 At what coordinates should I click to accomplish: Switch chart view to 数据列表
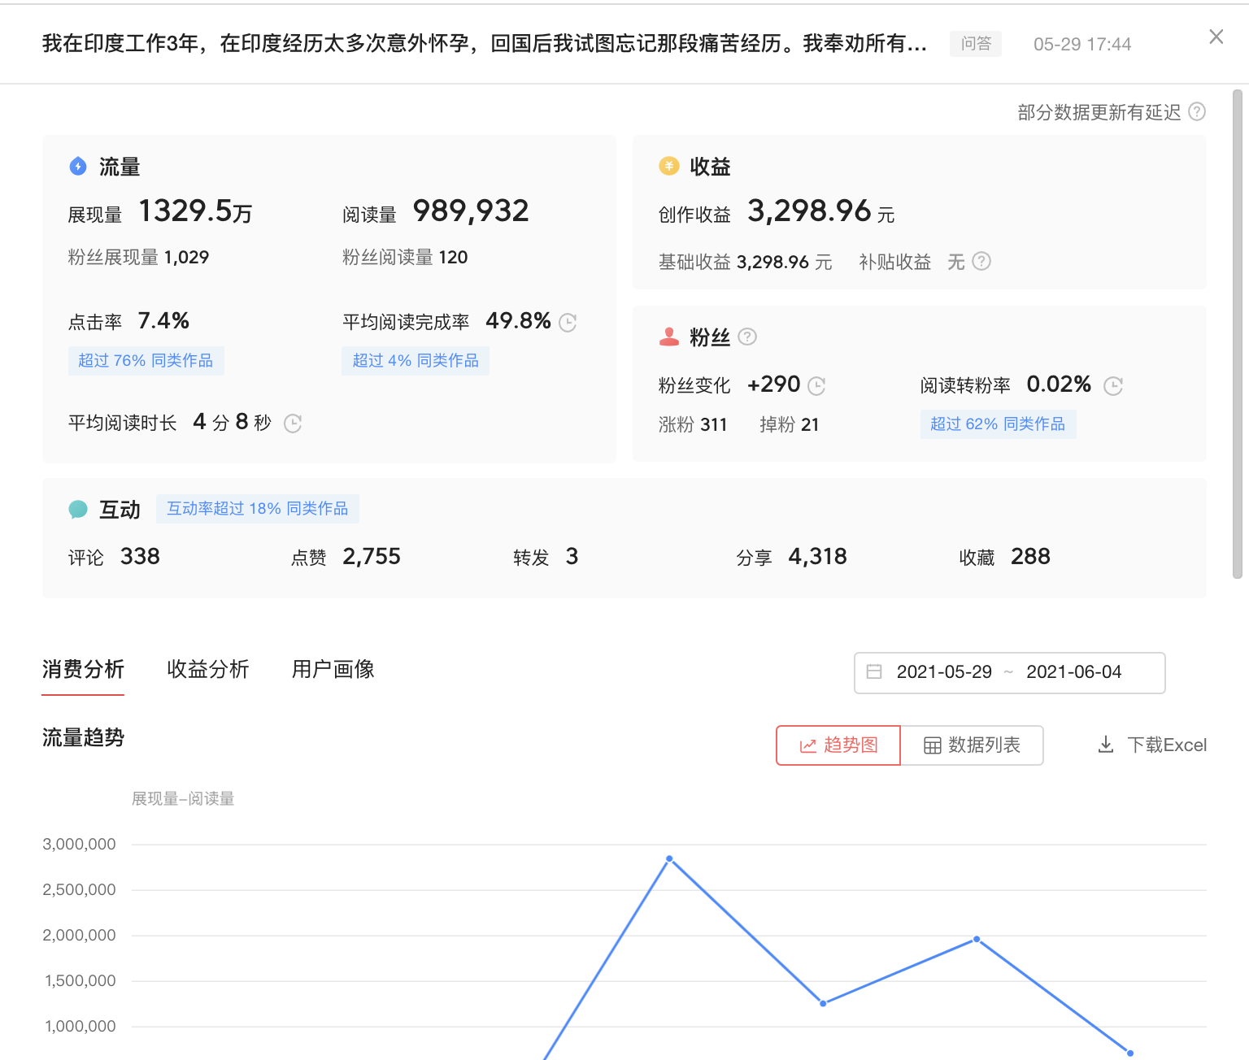(x=972, y=745)
